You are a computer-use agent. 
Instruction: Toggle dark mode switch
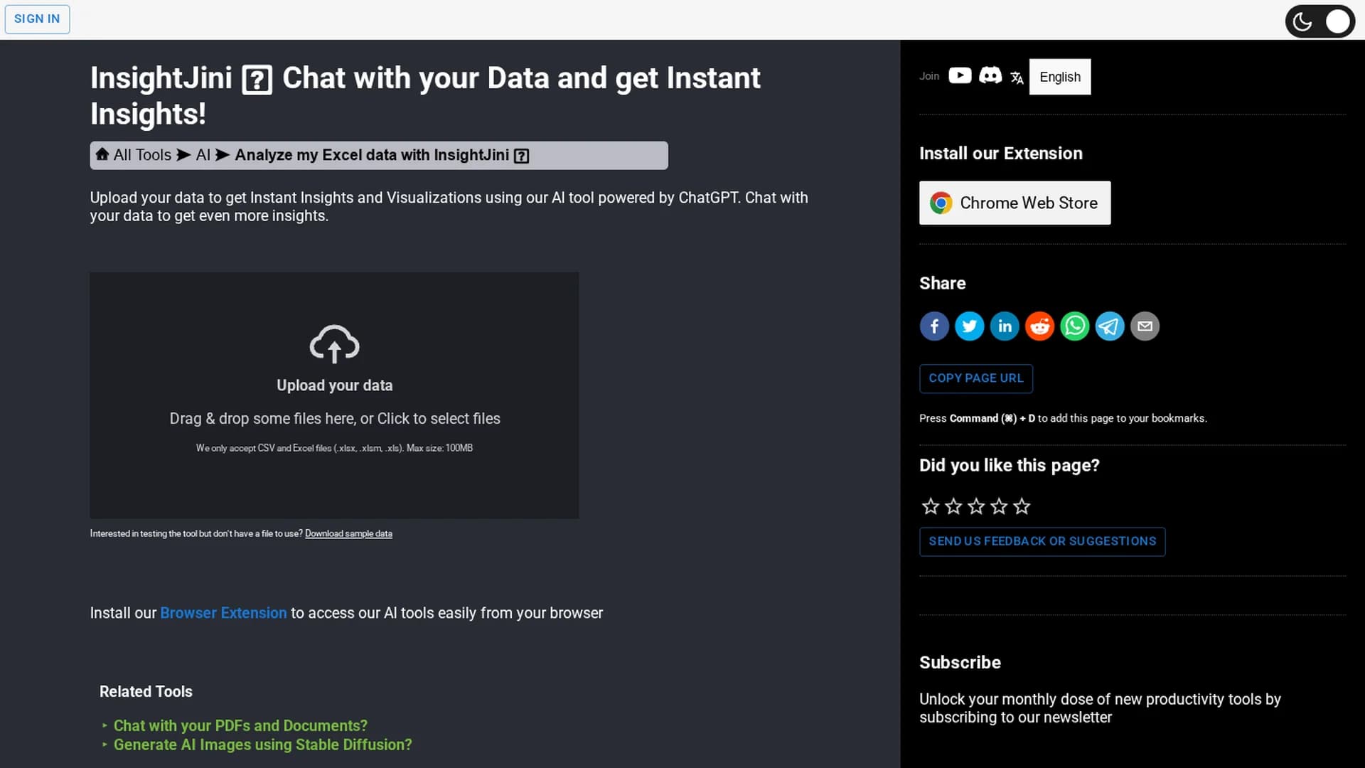click(1319, 22)
